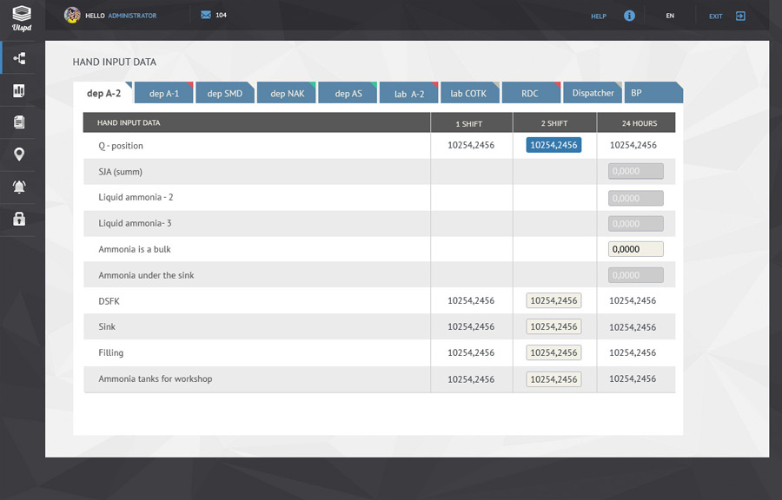Select the bar chart reports icon
The image size is (782, 500).
[19, 89]
